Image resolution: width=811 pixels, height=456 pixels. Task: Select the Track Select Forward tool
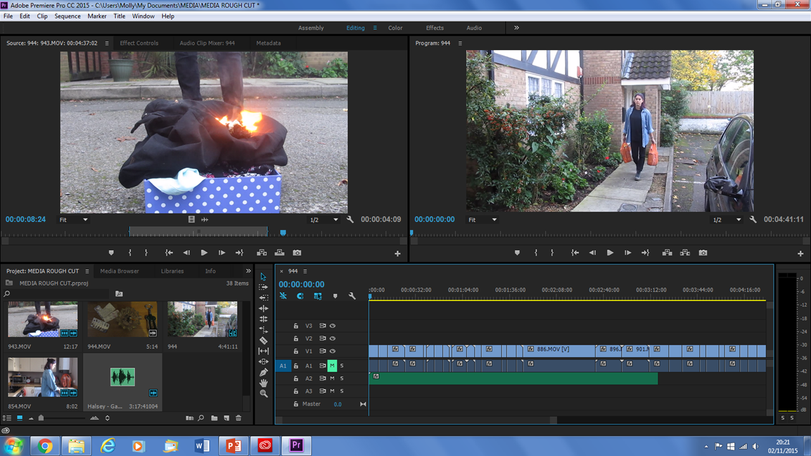point(264,287)
